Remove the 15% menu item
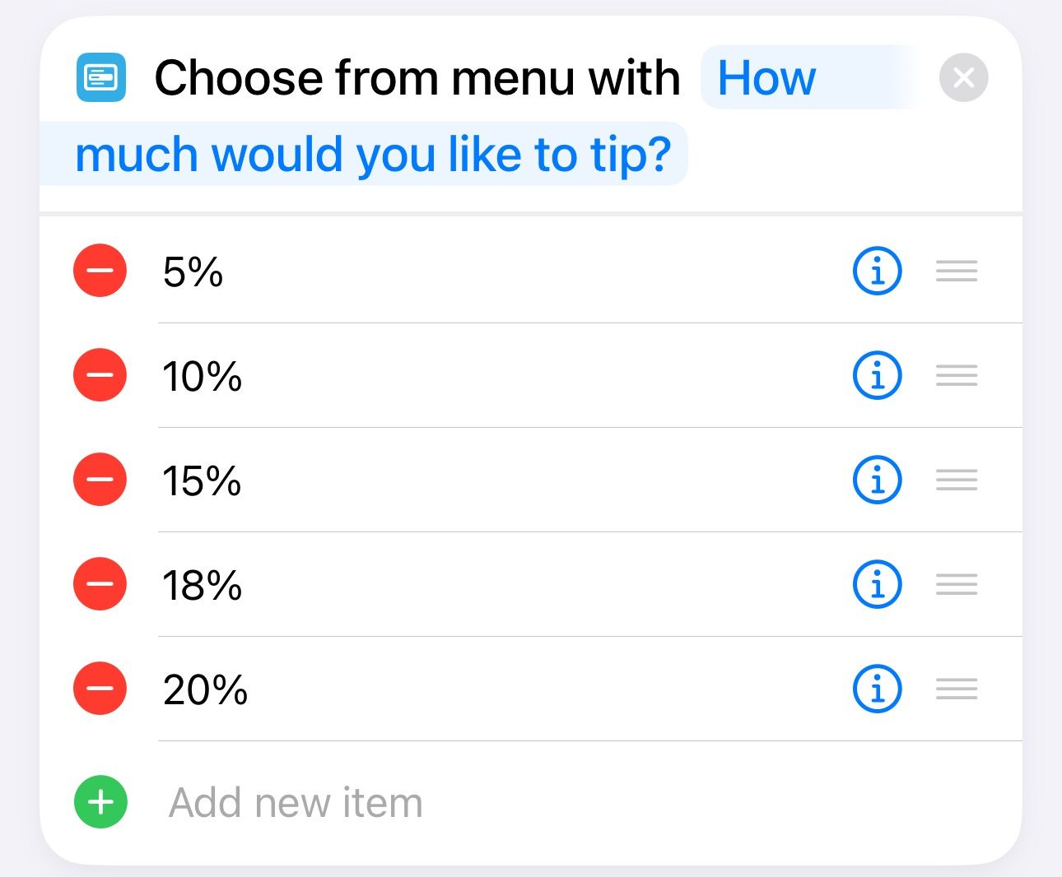Image resolution: width=1062 pixels, height=877 pixels. 100,480
